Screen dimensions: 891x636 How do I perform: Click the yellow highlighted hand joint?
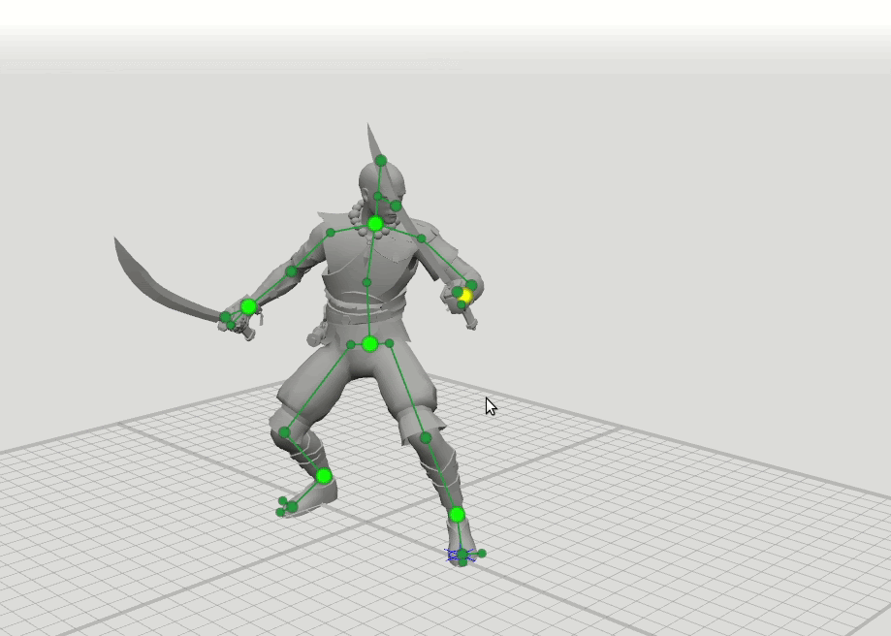click(466, 296)
